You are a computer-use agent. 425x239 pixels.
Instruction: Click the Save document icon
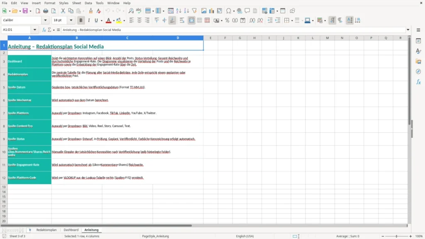[x=25, y=11]
